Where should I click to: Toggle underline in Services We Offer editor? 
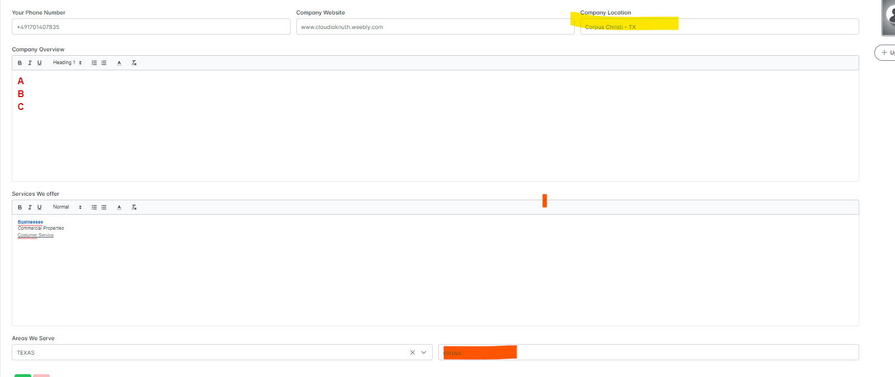pos(40,207)
